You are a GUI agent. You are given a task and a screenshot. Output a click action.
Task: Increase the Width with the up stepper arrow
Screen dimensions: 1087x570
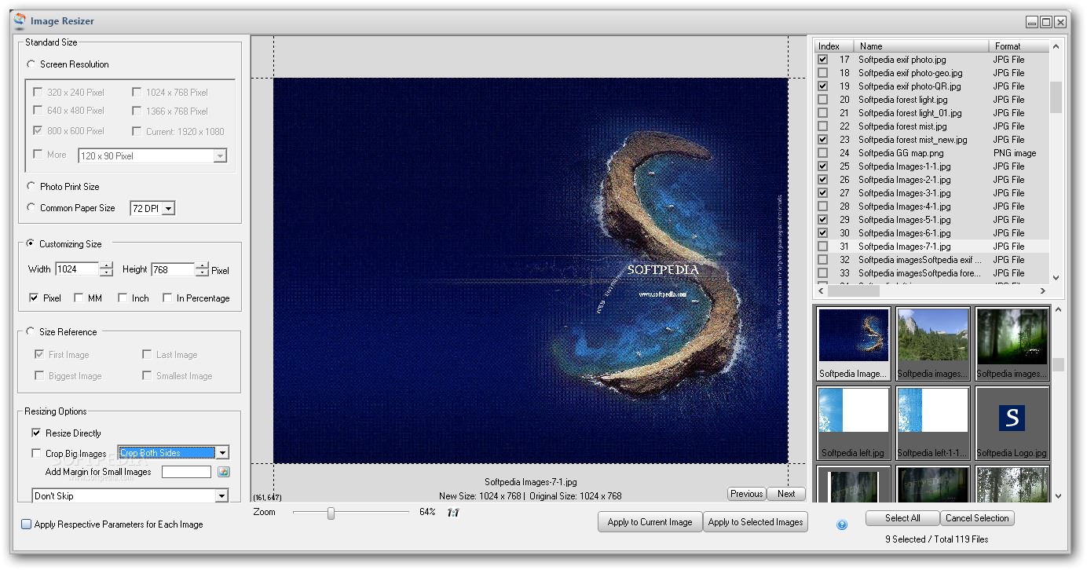(107, 266)
